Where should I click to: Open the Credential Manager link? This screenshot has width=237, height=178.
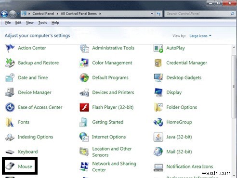pyautogui.click(x=186, y=63)
